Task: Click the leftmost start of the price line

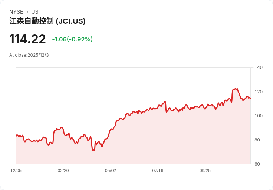Action: (x=16, y=136)
